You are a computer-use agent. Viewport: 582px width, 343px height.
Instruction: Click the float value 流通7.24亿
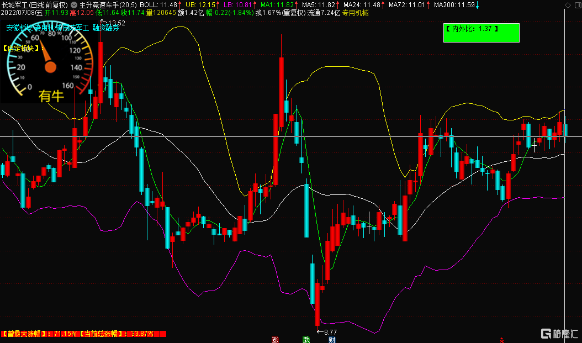(x=324, y=13)
